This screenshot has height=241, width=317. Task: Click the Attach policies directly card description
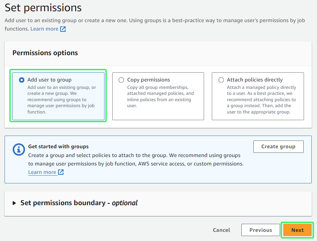coord(261,99)
